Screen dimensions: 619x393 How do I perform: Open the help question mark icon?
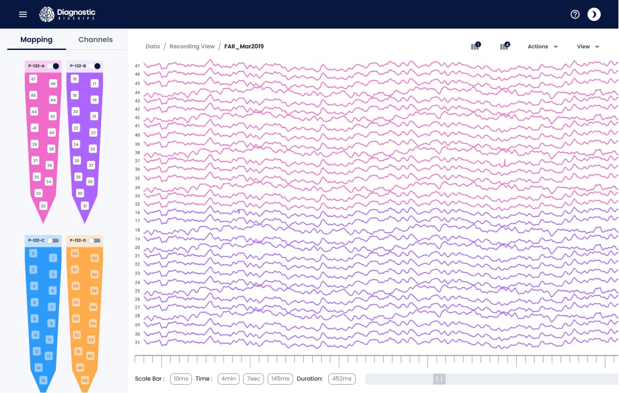[x=575, y=14]
